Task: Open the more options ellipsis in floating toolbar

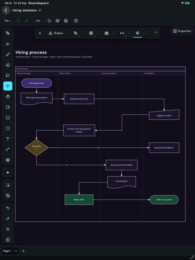Action: (x=156, y=32)
